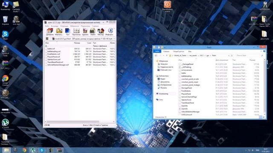Click the Извлечь (Extract) icon in WinRAR toolbar
This screenshot has width=273, height=153.
(59, 32)
